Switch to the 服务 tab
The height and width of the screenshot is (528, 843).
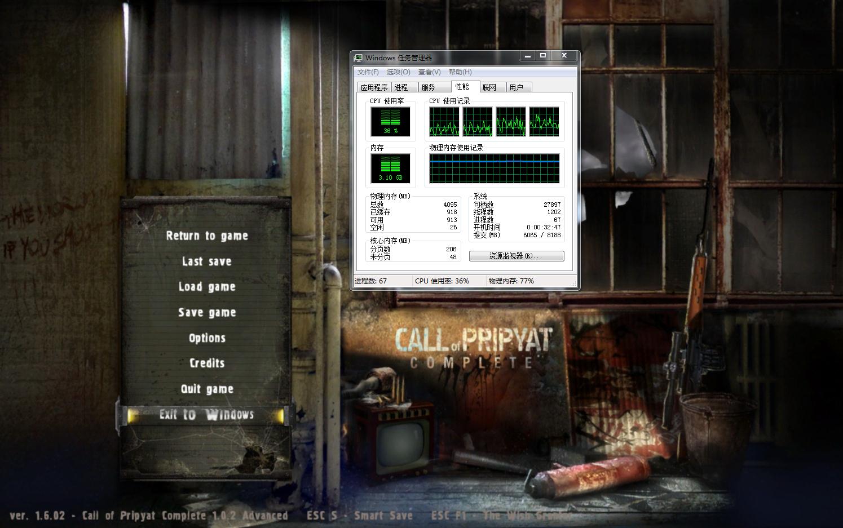coord(434,87)
